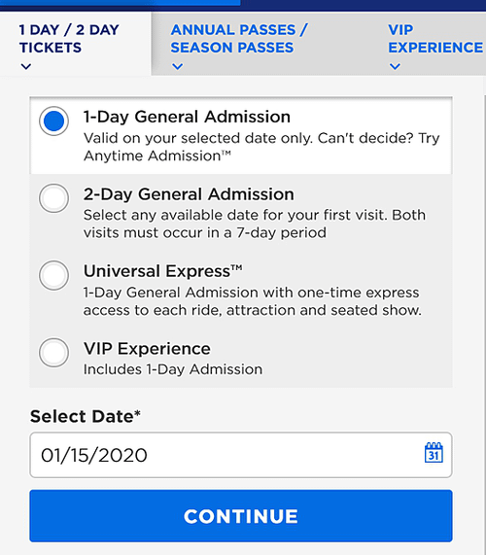Select the 1-Day General Admission radio button
This screenshot has height=555, width=486.
[x=53, y=121]
